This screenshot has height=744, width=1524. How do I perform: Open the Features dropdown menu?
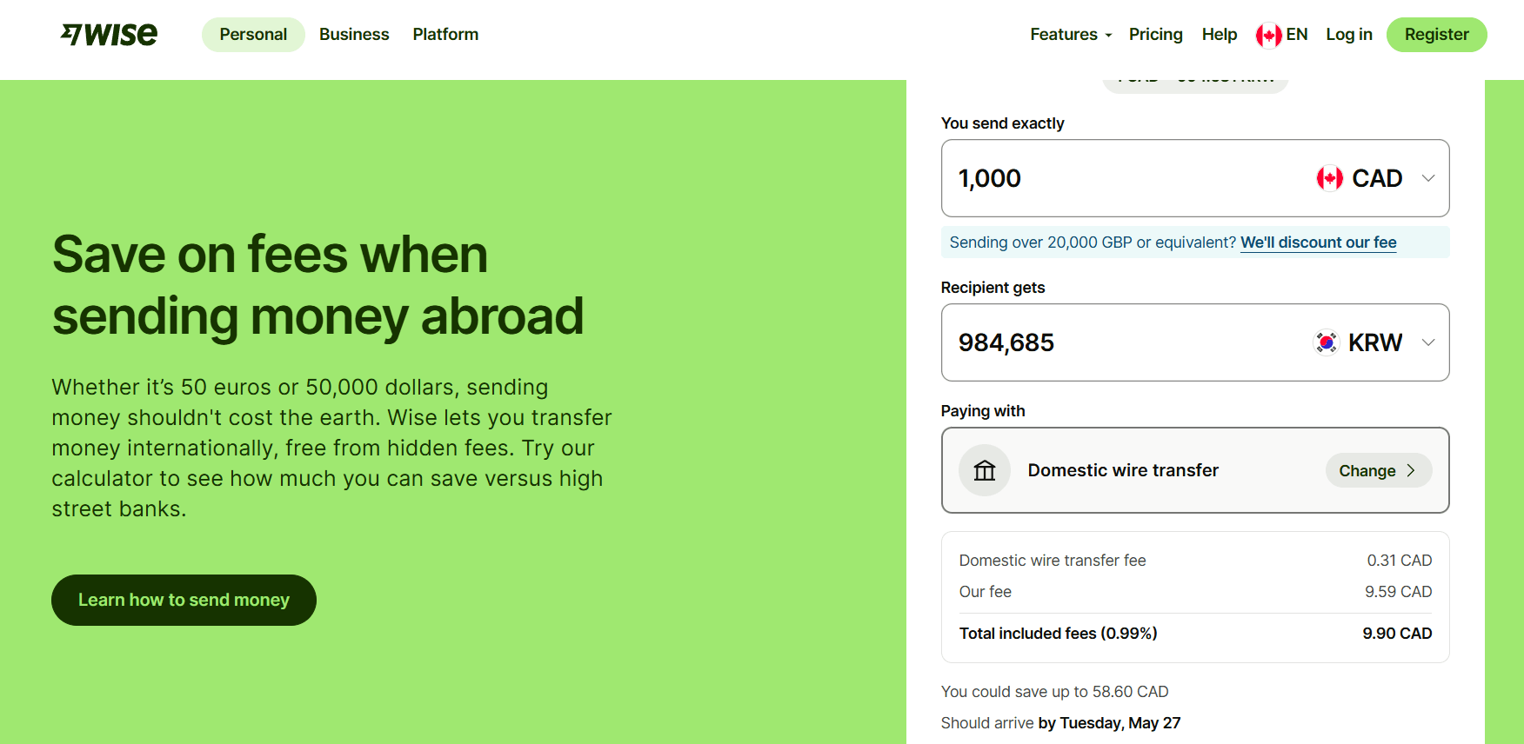[x=1071, y=34]
